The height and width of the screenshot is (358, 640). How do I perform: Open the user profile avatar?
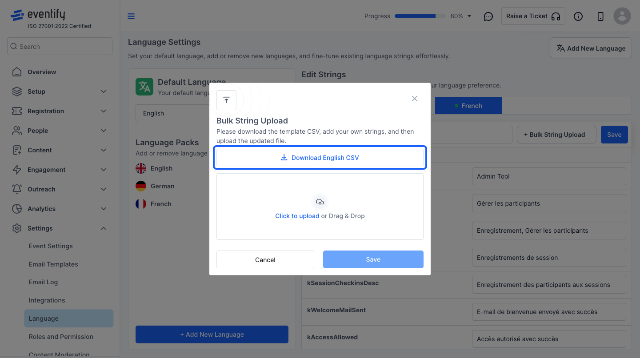pyautogui.click(x=622, y=16)
